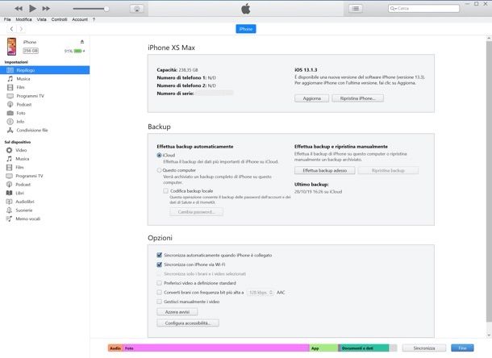
Task: Start playback with the play button
Action: [32, 9]
